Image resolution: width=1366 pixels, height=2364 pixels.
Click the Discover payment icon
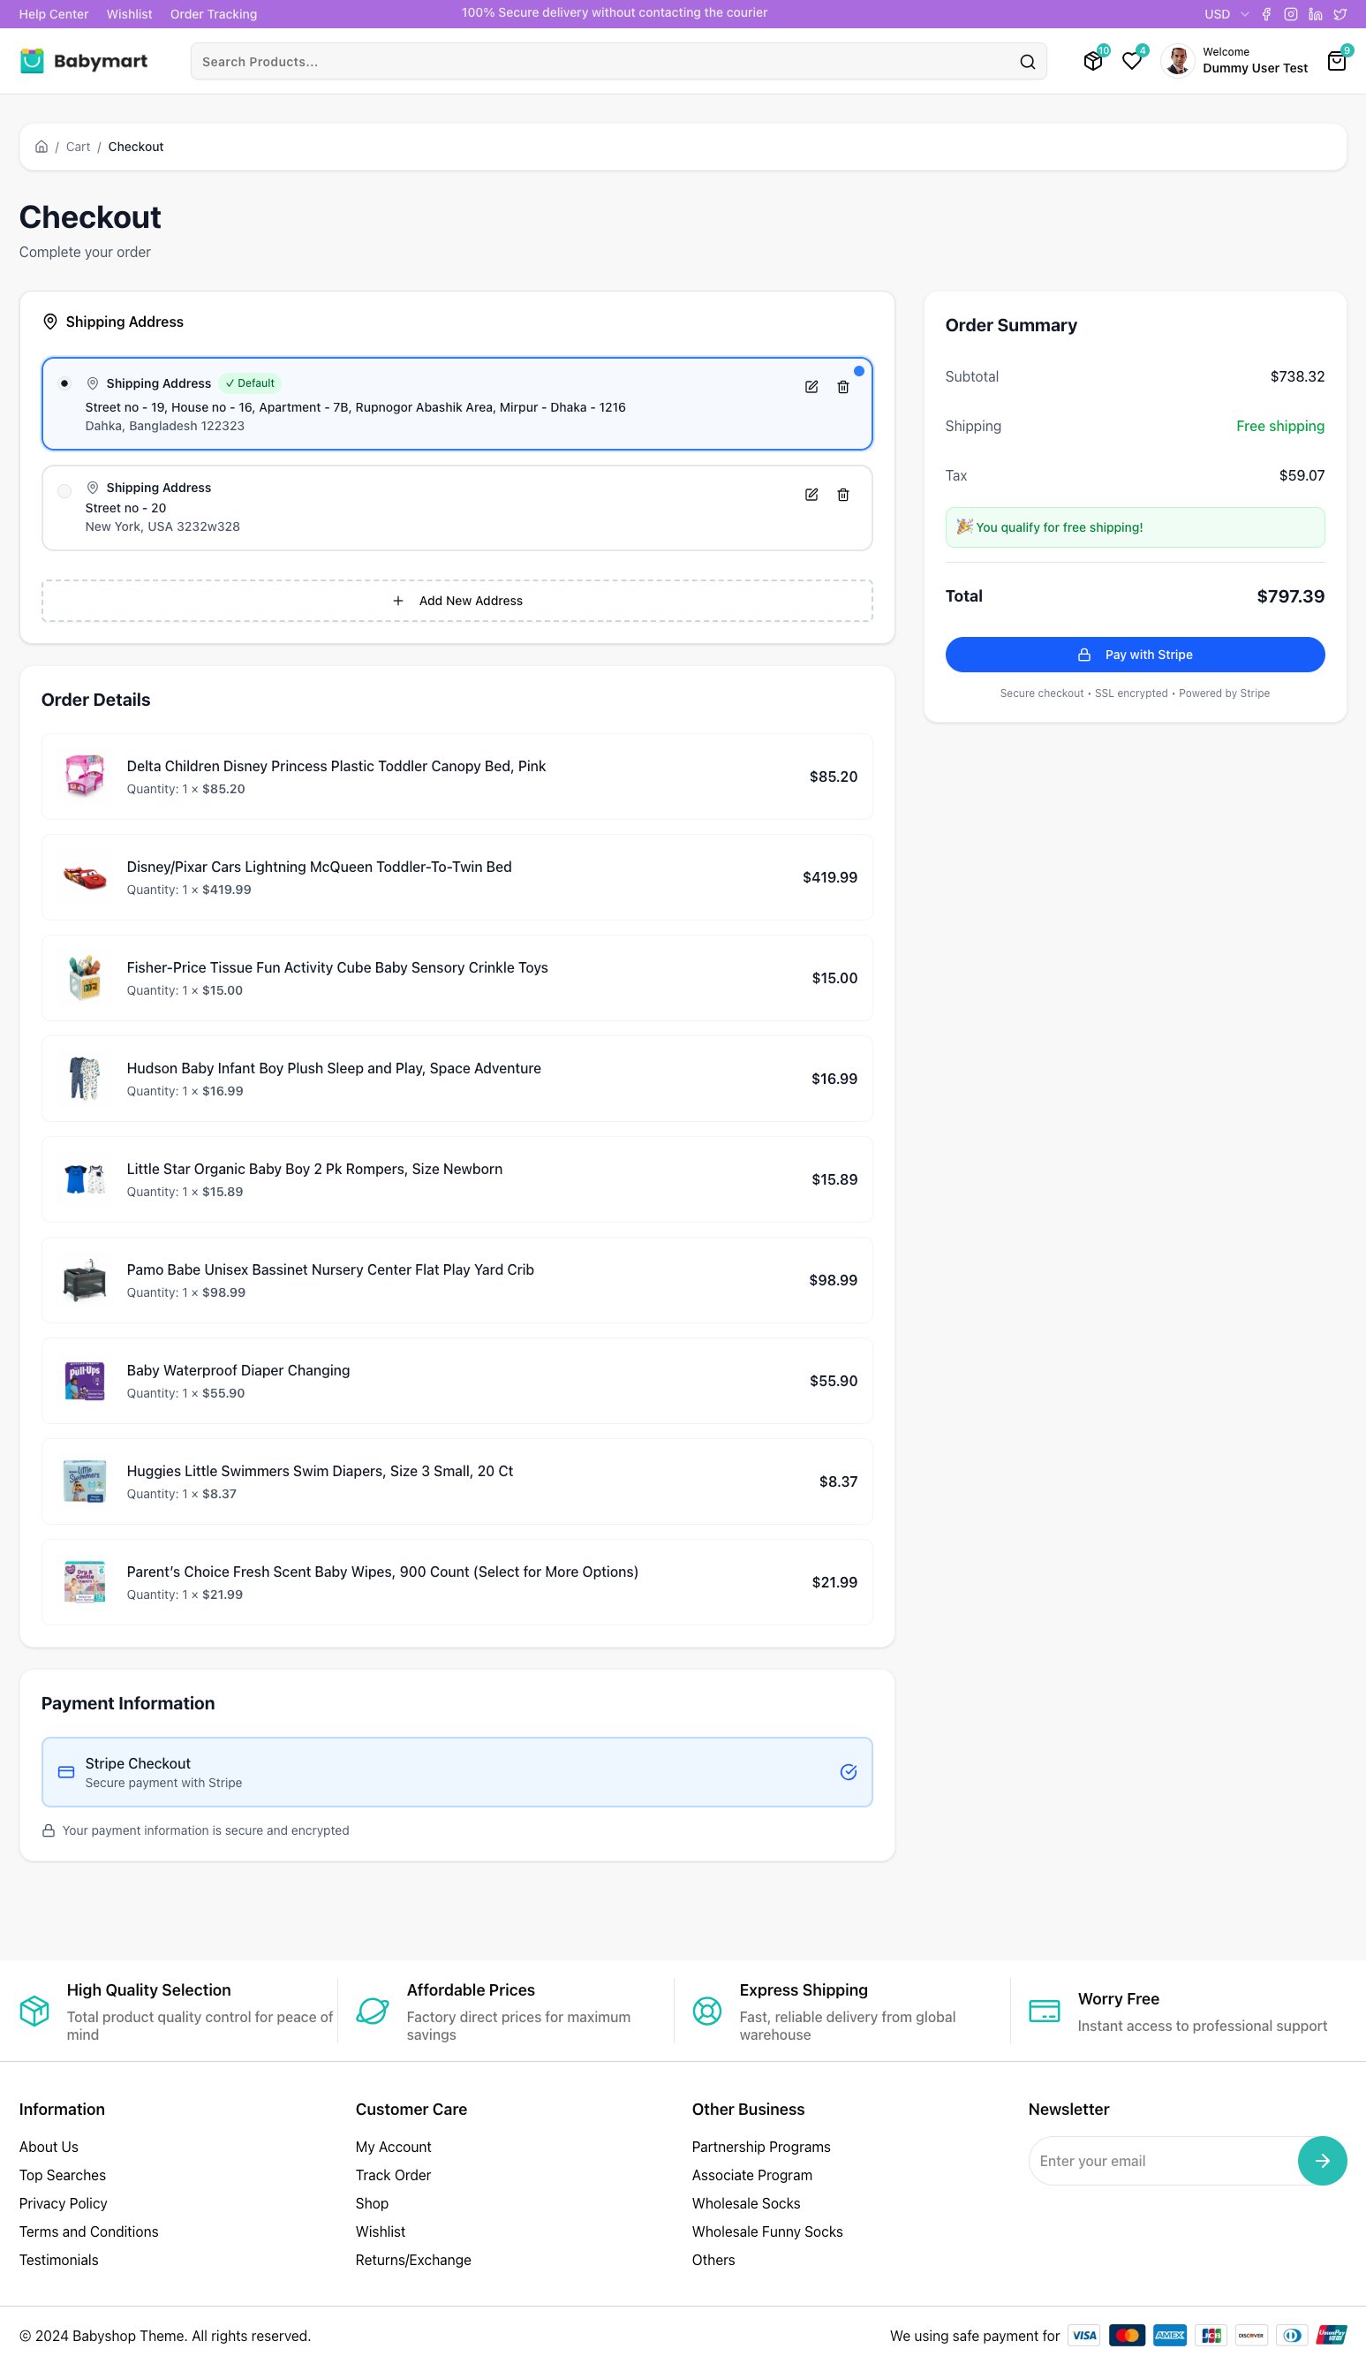(x=1250, y=2335)
